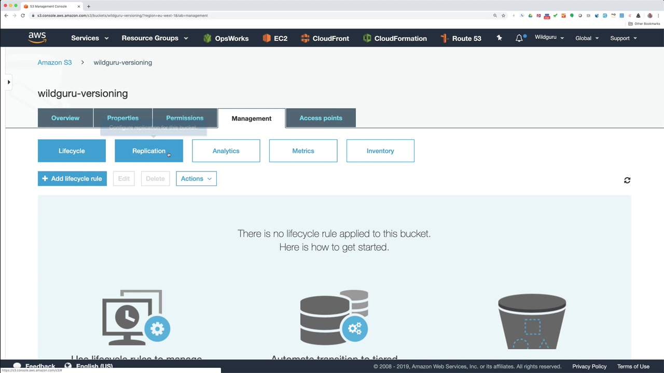664x373 pixels.
Task: Close the S3 Management Console tab
Action: pos(79,6)
